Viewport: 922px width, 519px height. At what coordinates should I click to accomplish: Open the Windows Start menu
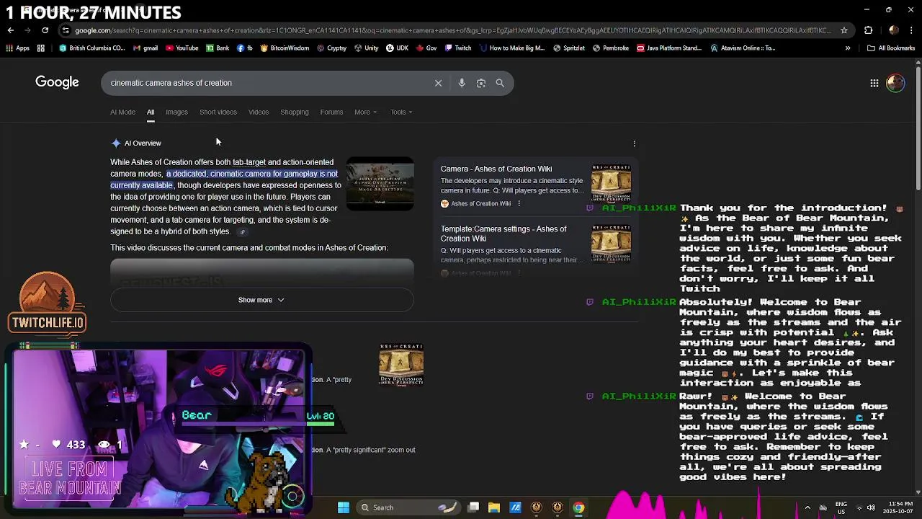coord(344,507)
